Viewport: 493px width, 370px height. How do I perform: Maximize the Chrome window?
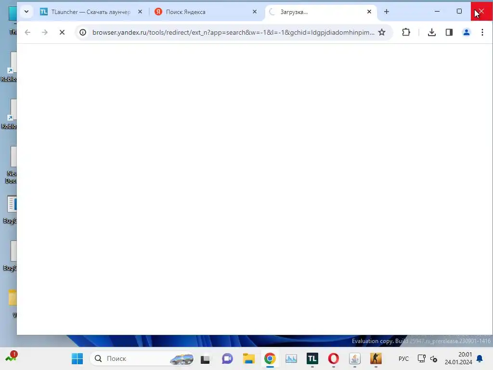tap(459, 12)
